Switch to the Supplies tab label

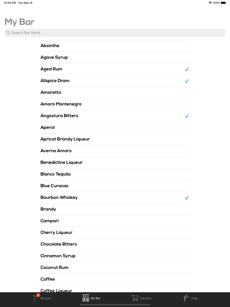(x=146, y=298)
